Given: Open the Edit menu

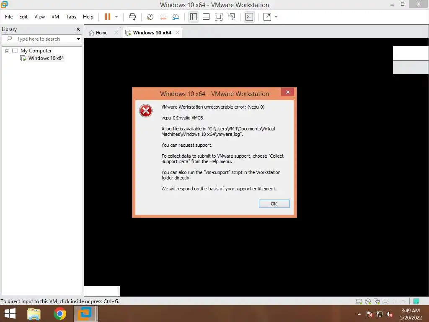Looking at the screenshot, I should point(23,17).
